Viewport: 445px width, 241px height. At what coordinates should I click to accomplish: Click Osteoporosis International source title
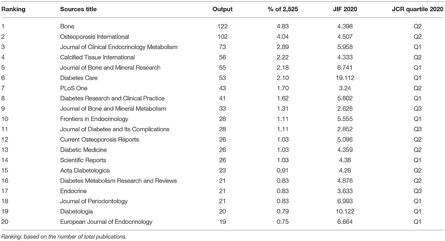tap(94, 37)
